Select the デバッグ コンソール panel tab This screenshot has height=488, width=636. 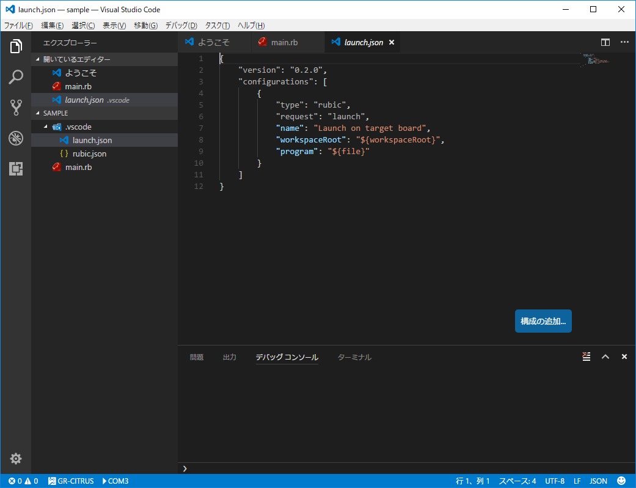(287, 357)
